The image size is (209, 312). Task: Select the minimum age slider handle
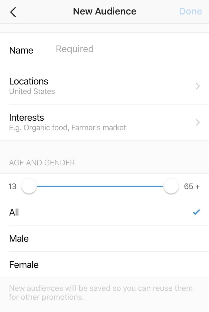click(29, 186)
